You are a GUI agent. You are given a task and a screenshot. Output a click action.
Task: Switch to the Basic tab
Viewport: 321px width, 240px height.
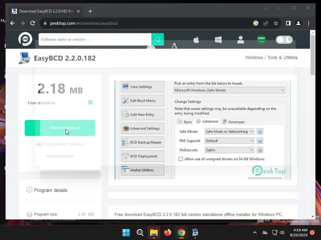click(x=185, y=122)
